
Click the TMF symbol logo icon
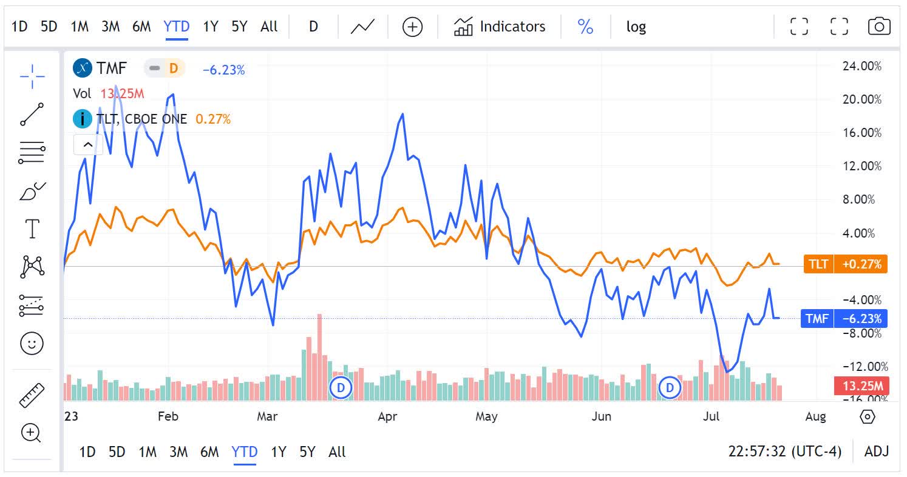(x=82, y=68)
